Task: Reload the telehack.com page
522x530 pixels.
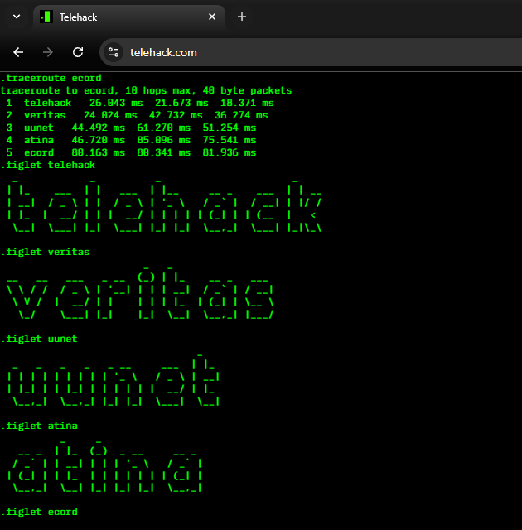Action: [78, 52]
